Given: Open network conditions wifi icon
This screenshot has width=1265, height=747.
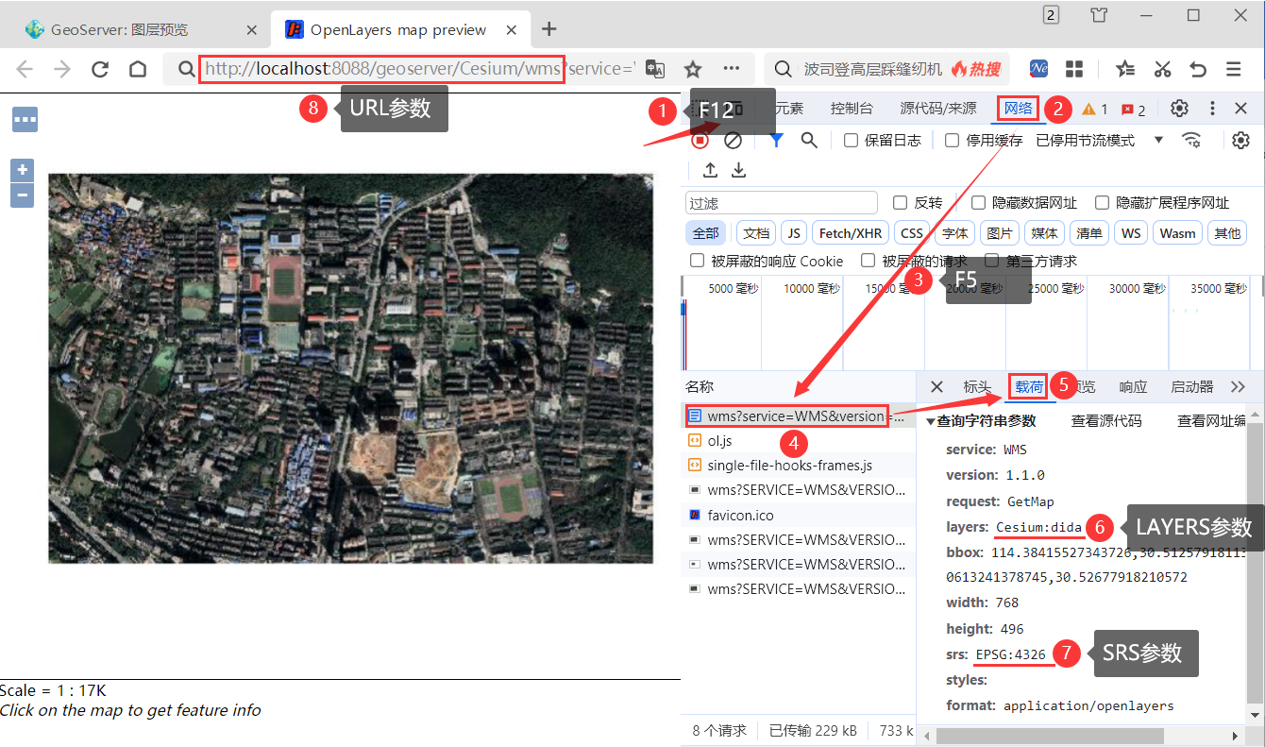Looking at the screenshot, I should click(x=1192, y=140).
